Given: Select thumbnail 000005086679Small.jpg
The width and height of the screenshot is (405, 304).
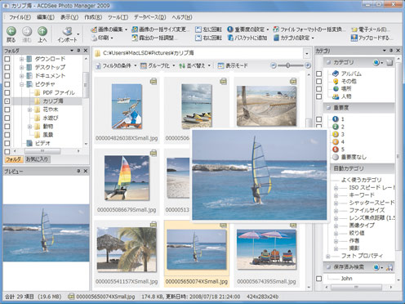Looking at the screenshot, I should point(127,181).
